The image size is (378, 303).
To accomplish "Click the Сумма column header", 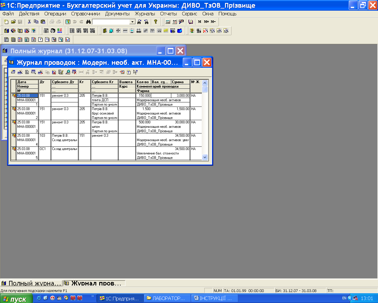I will click(180, 82).
